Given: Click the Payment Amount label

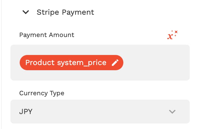Looking at the screenshot, I should [47, 35].
